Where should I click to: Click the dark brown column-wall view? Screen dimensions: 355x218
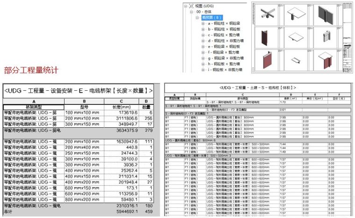(x=264, y=38)
